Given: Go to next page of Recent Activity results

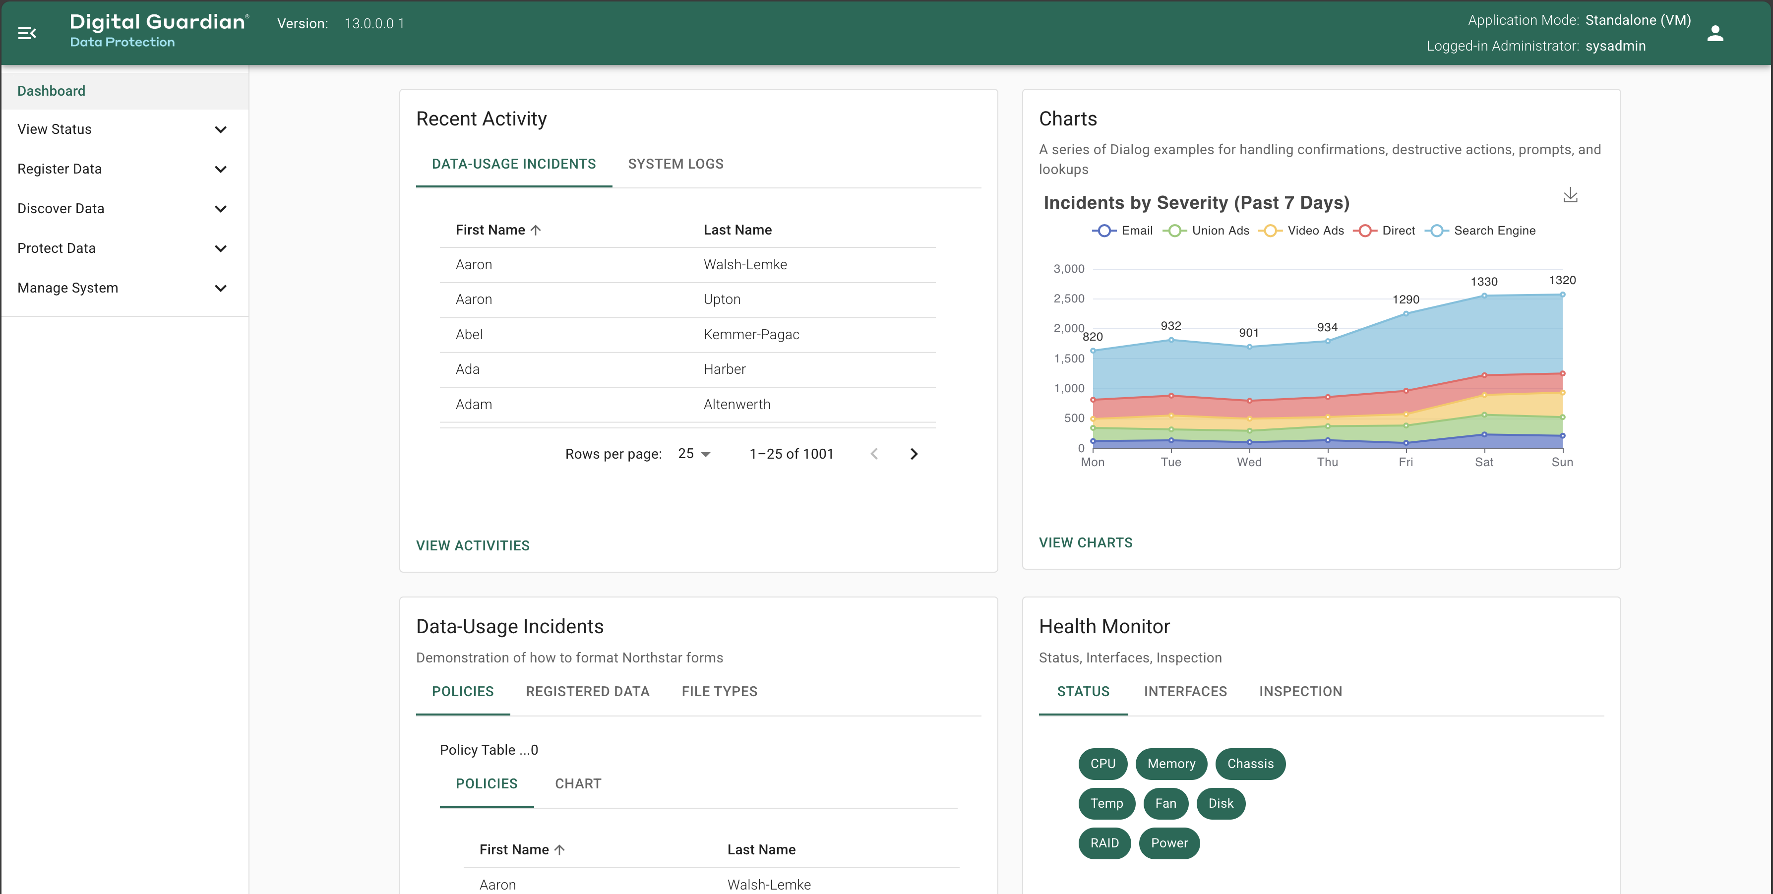Looking at the screenshot, I should pos(914,454).
